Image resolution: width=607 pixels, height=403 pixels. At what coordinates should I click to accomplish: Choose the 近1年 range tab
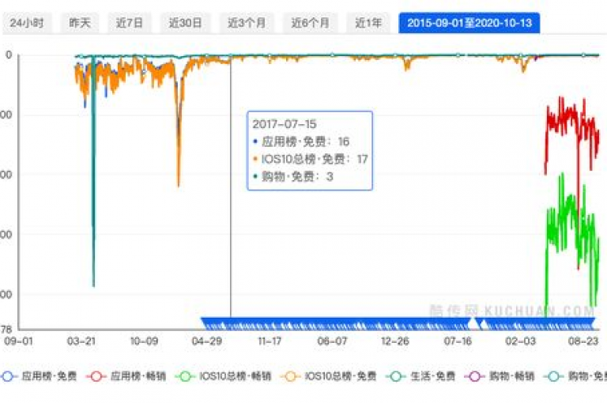click(368, 23)
